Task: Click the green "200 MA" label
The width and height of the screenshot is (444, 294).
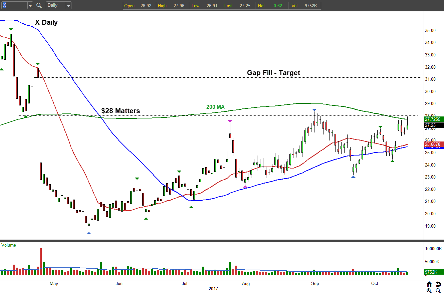Action: point(215,107)
